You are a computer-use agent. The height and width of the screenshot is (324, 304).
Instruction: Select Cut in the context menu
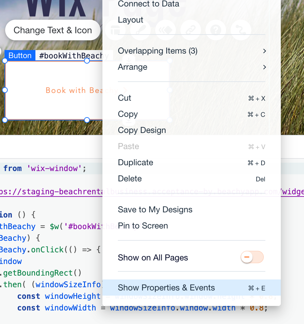pos(191,98)
